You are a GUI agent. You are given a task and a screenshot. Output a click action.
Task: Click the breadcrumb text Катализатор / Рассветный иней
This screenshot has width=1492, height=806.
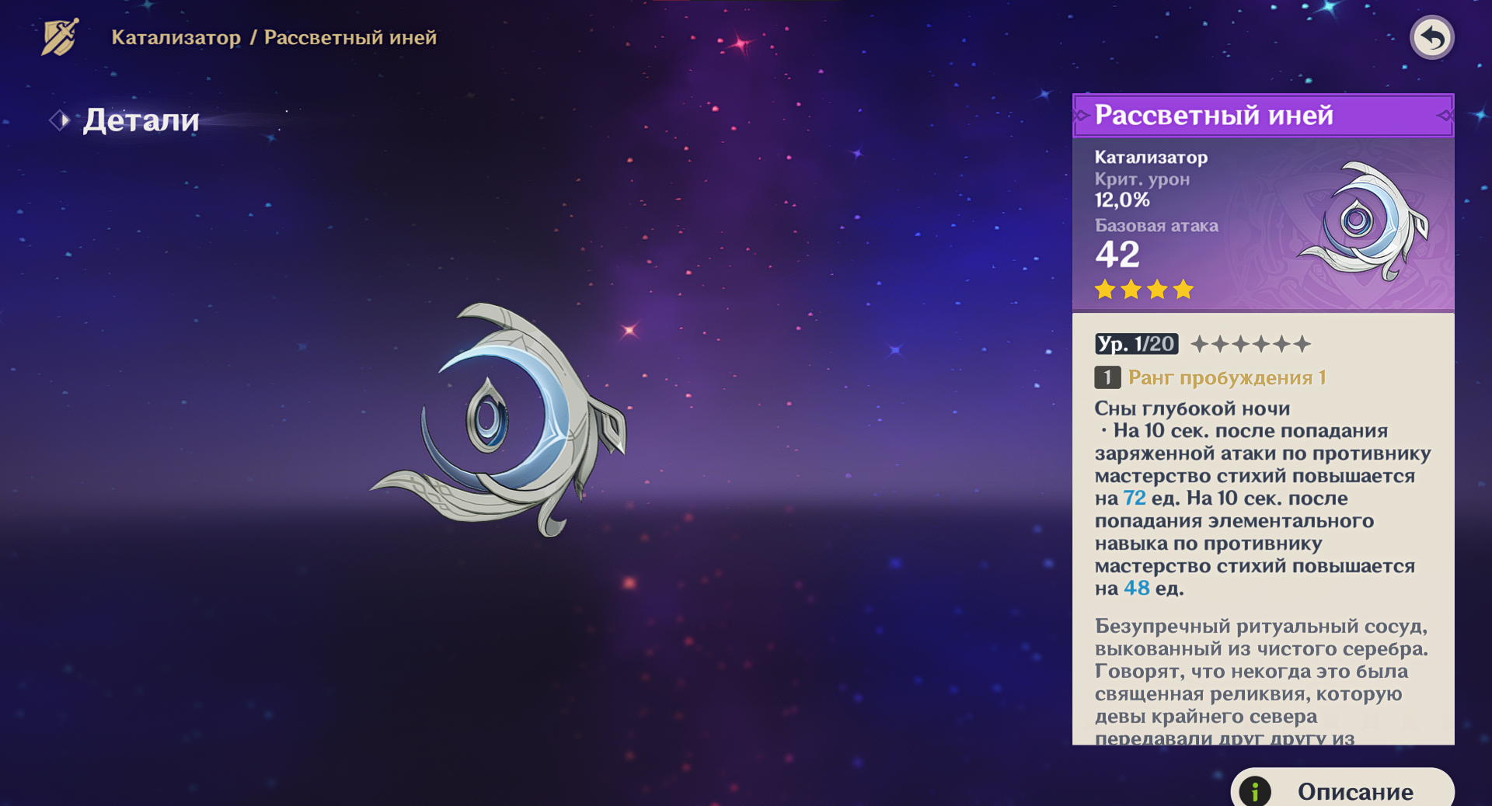(x=274, y=37)
